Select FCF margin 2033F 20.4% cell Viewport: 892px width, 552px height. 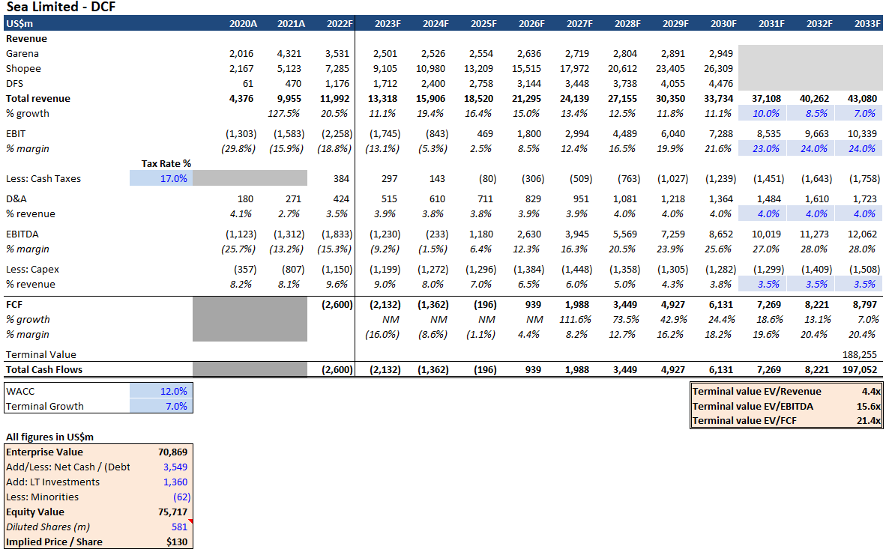coord(862,334)
